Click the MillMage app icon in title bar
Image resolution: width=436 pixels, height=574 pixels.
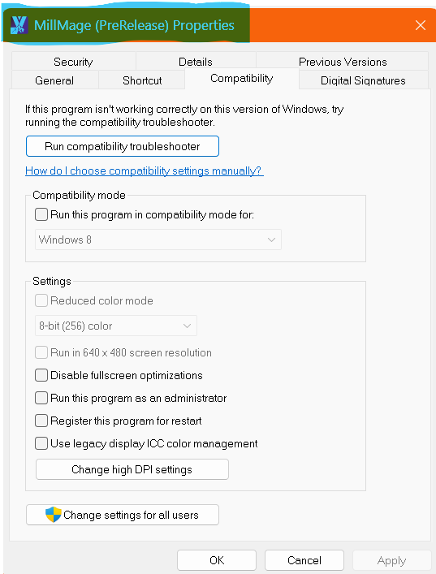19,25
